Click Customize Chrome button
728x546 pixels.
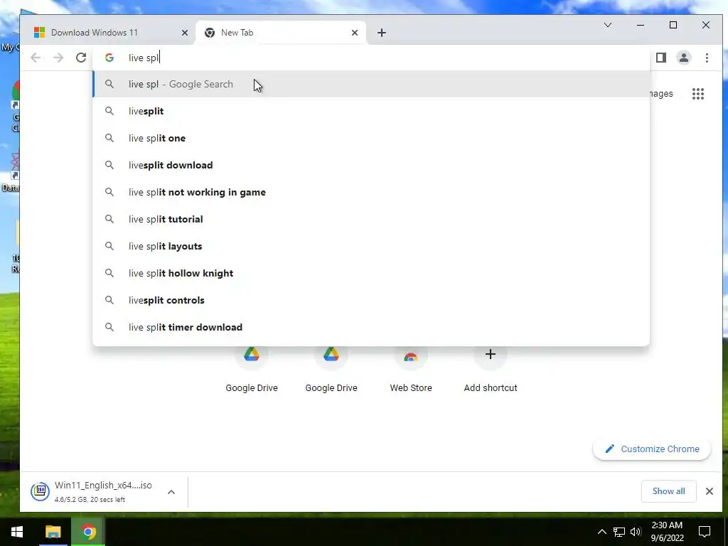(652, 449)
